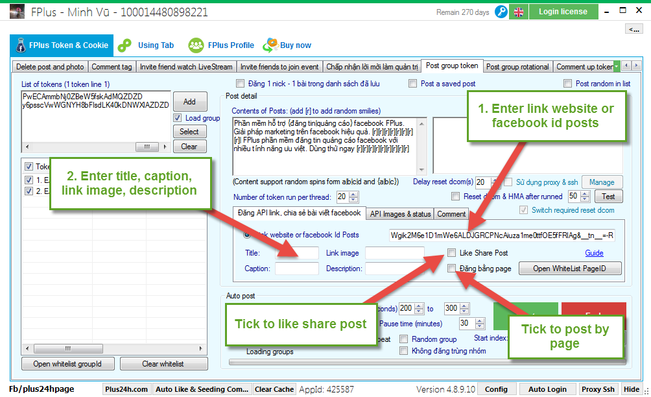Toggle the token table header select-all checkbox
This screenshot has height=397, width=651.
click(29, 167)
